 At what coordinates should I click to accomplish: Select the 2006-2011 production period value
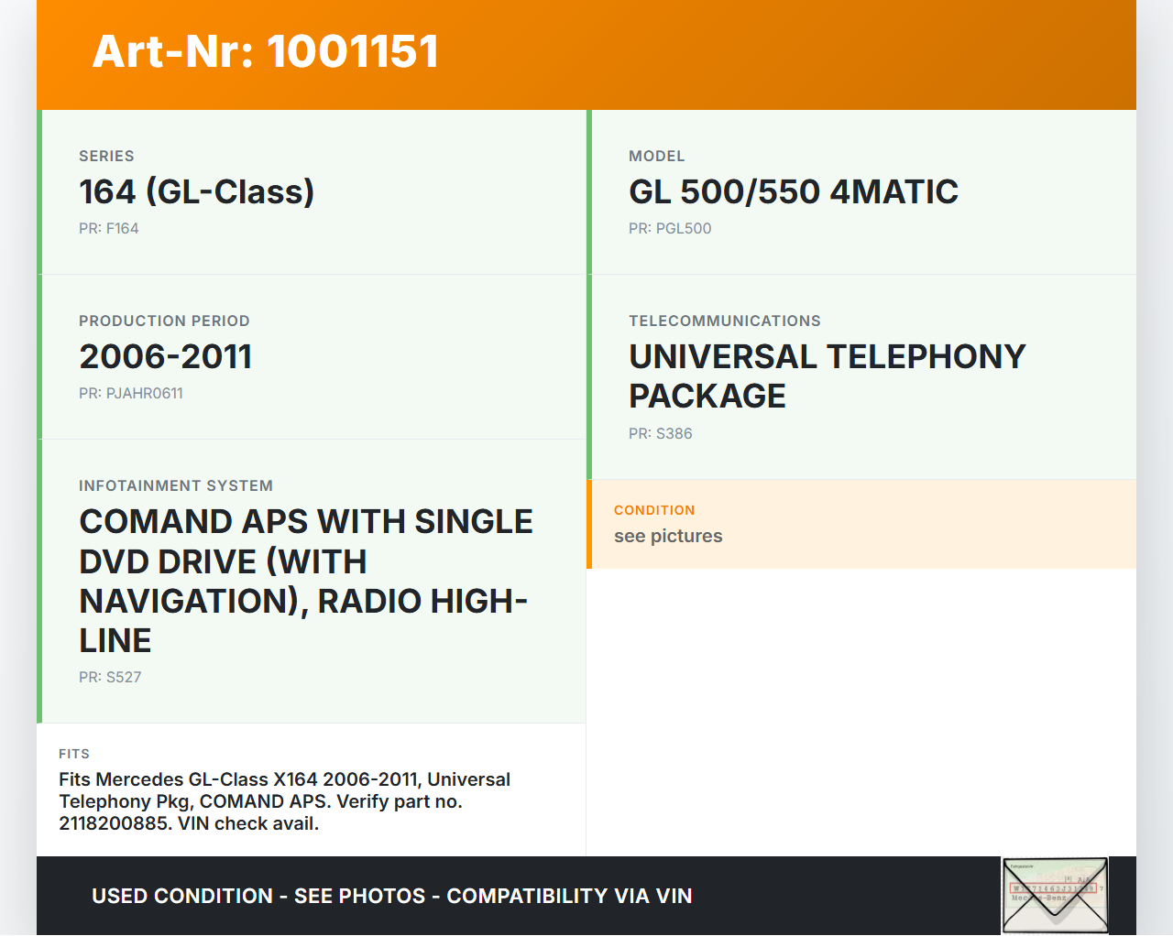[165, 357]
